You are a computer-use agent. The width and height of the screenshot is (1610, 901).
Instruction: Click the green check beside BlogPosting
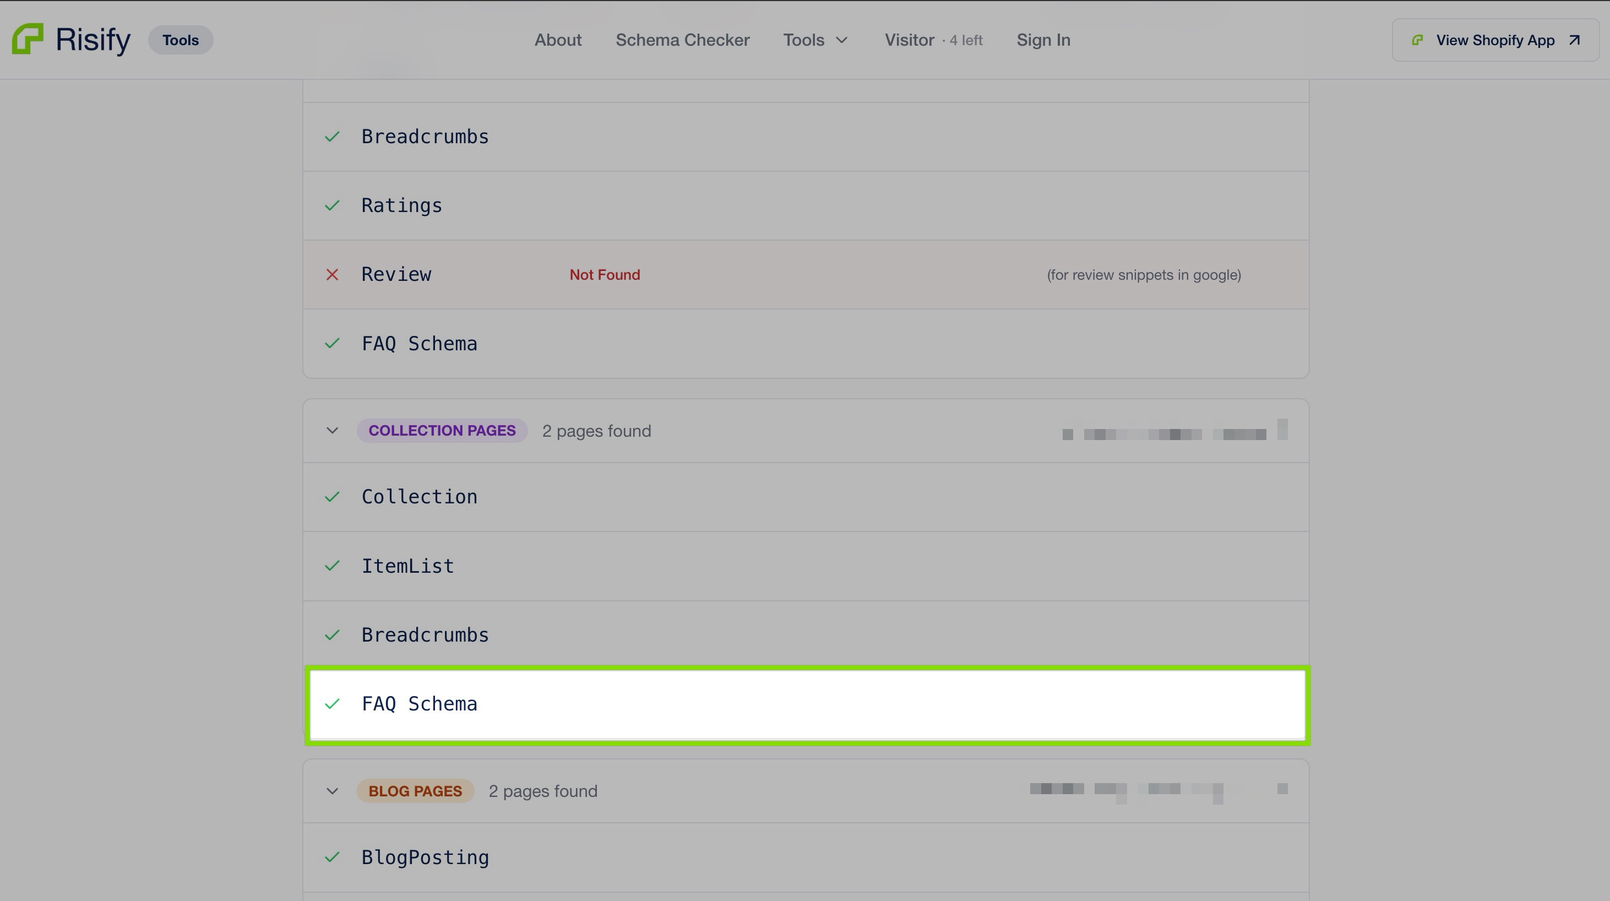[x=332, y=856]
